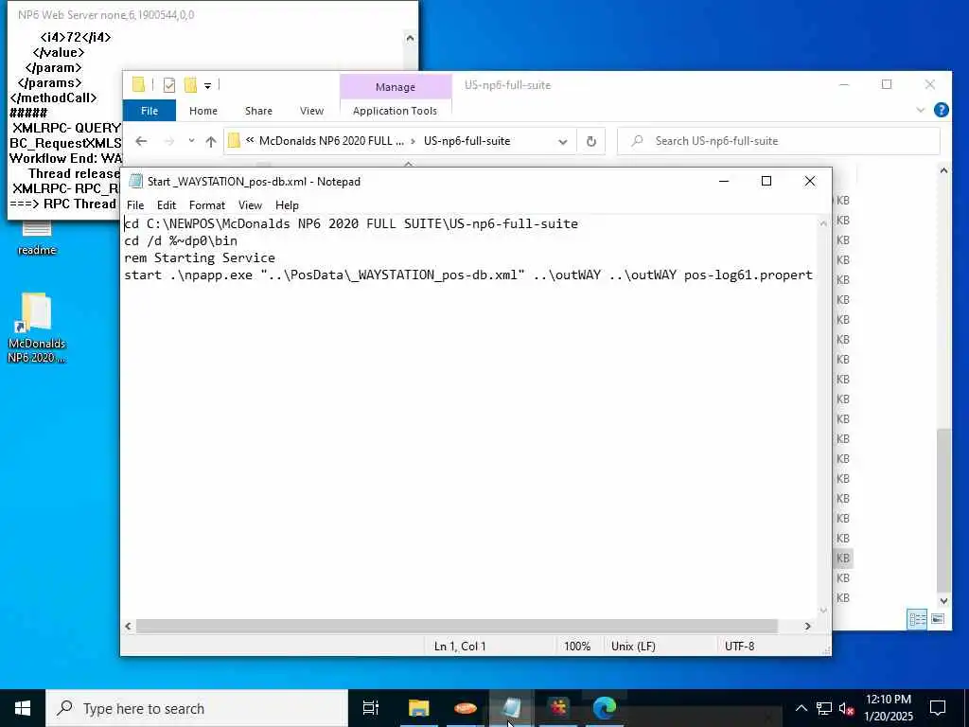Screen dimensions: 969x727
Task: Click Explorer forward navigation arrow
Action: click(168, 141)
